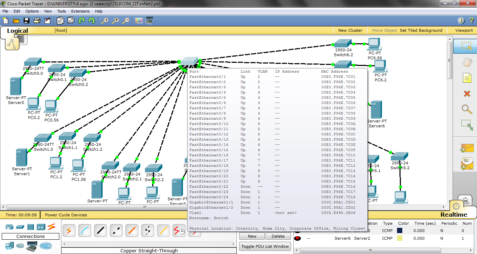477x254 pixels.
Task: Choose the Wireless Devices category
Action: tap(41, 227)
